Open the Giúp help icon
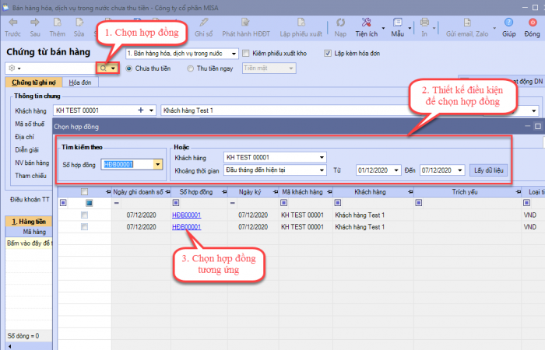Viewport: 545px width, 350px height. click(x=508, y=23)
